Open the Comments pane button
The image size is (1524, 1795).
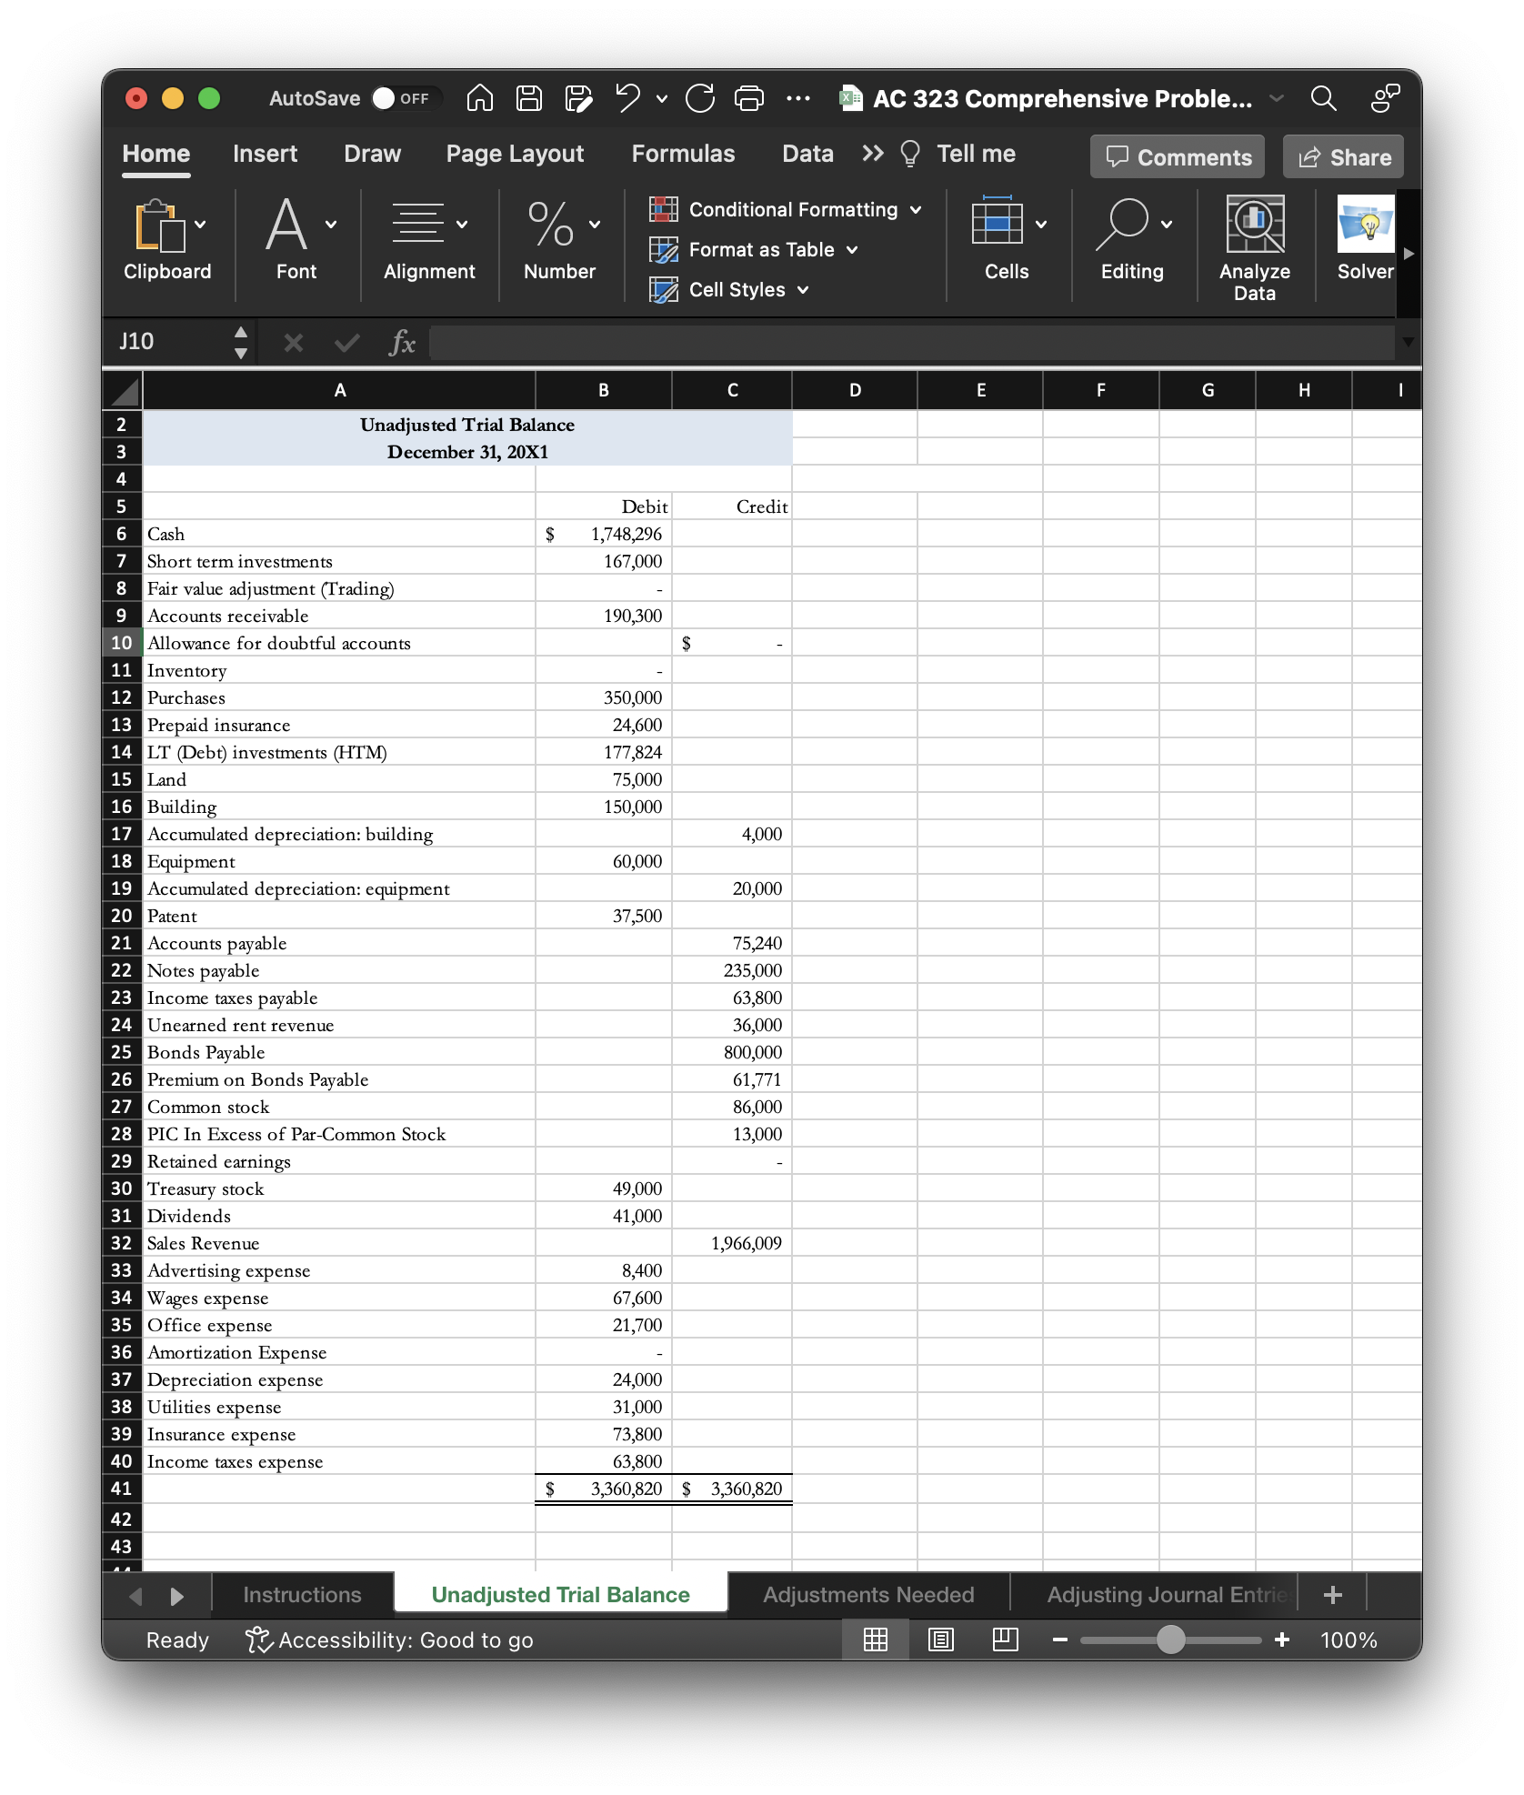click(1178, 157)
